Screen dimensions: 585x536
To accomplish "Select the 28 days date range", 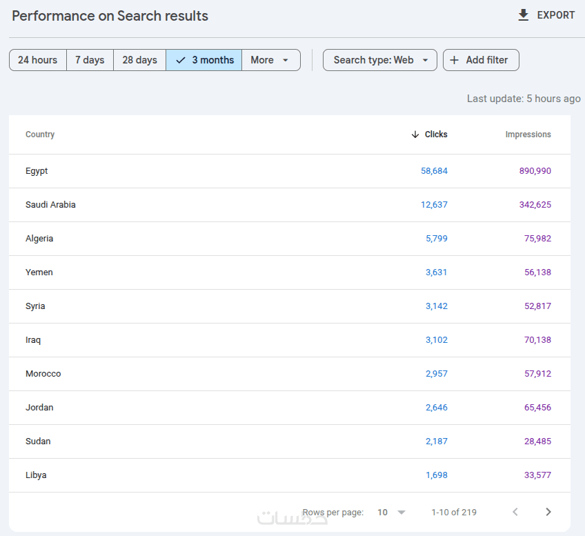I will tap(139, 60).
